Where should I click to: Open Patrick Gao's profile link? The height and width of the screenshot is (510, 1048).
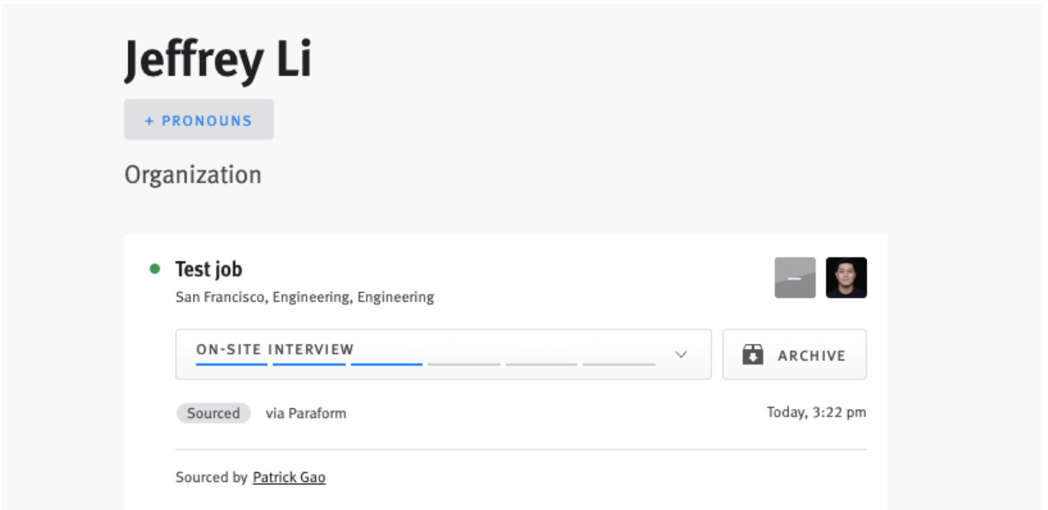(289, 477)
